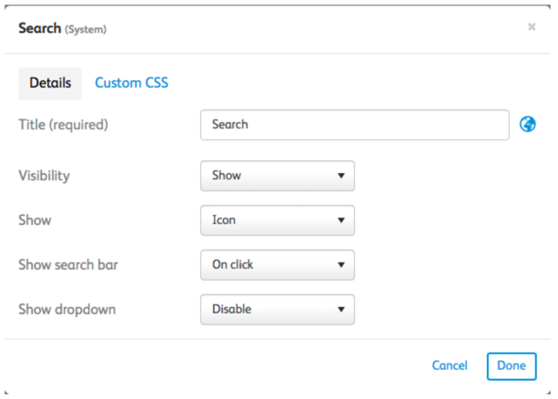Click the Show search bar label
This screenshot has height=399, width=558.
pos(68,265)
